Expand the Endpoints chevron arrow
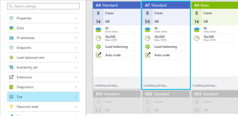The width and height of the screenshot is (238, 116). pos(75,48)
